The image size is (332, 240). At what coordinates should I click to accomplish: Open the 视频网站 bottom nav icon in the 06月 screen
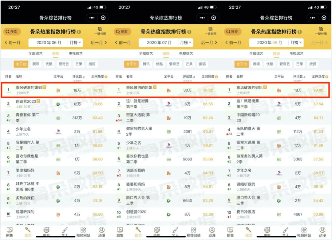pyautogui.click(x=83, y=232)
